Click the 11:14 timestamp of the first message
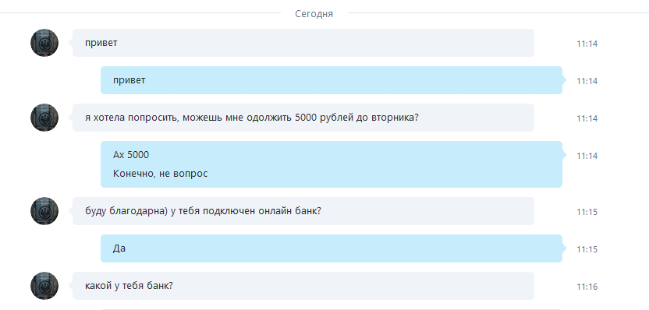 click(x=587, y=44)
